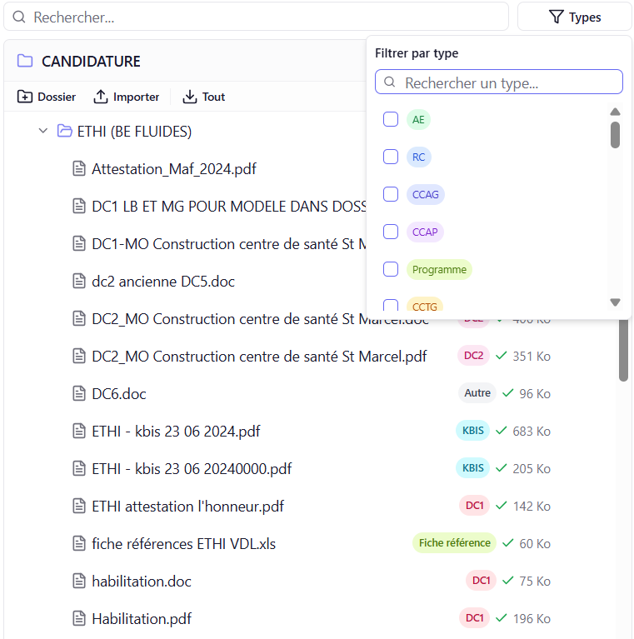Click DC1 badge on Habilitation.pdf row
The image size is (634, 639).
(474, 618)
